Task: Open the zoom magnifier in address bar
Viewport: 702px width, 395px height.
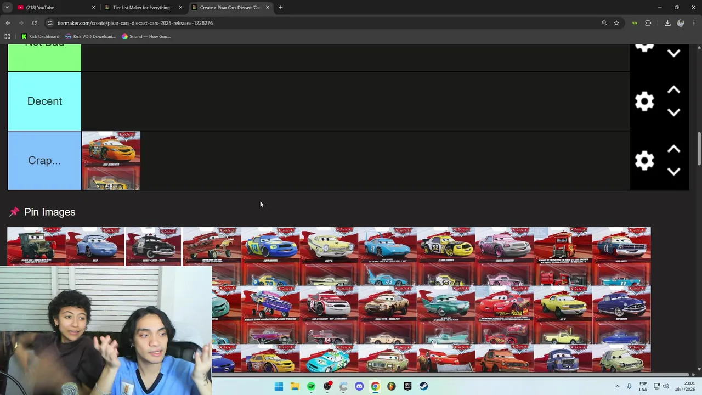Action: pos(604,23)
